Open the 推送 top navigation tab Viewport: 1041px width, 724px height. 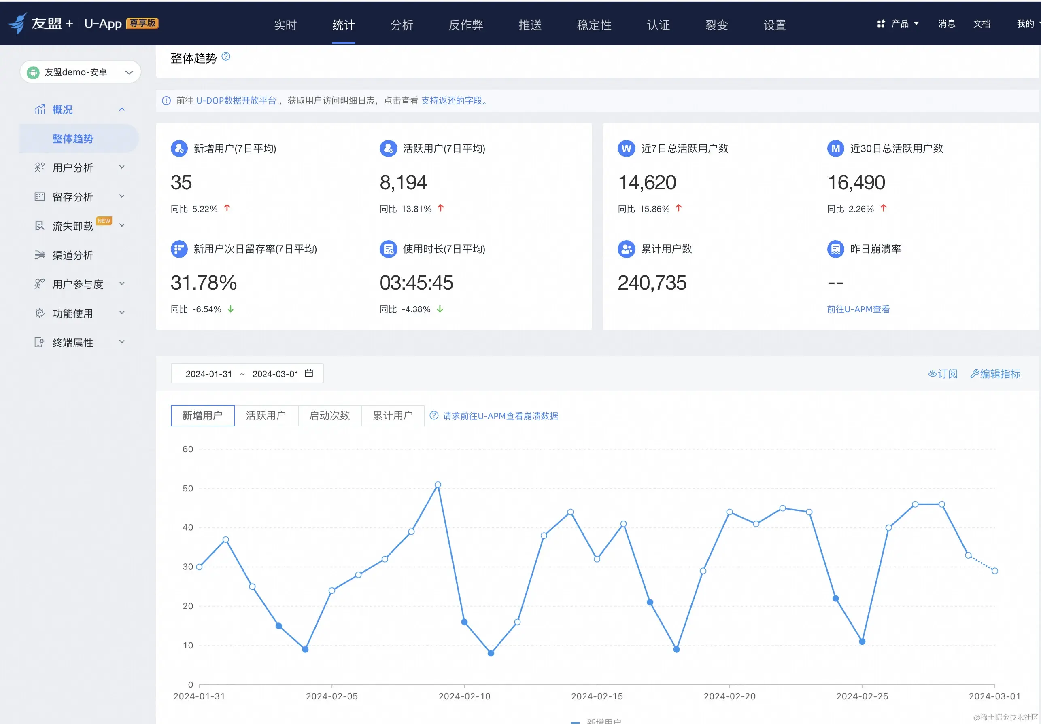coord(530,25)
